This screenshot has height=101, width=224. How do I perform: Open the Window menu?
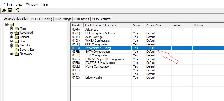[x=32, y=4]
